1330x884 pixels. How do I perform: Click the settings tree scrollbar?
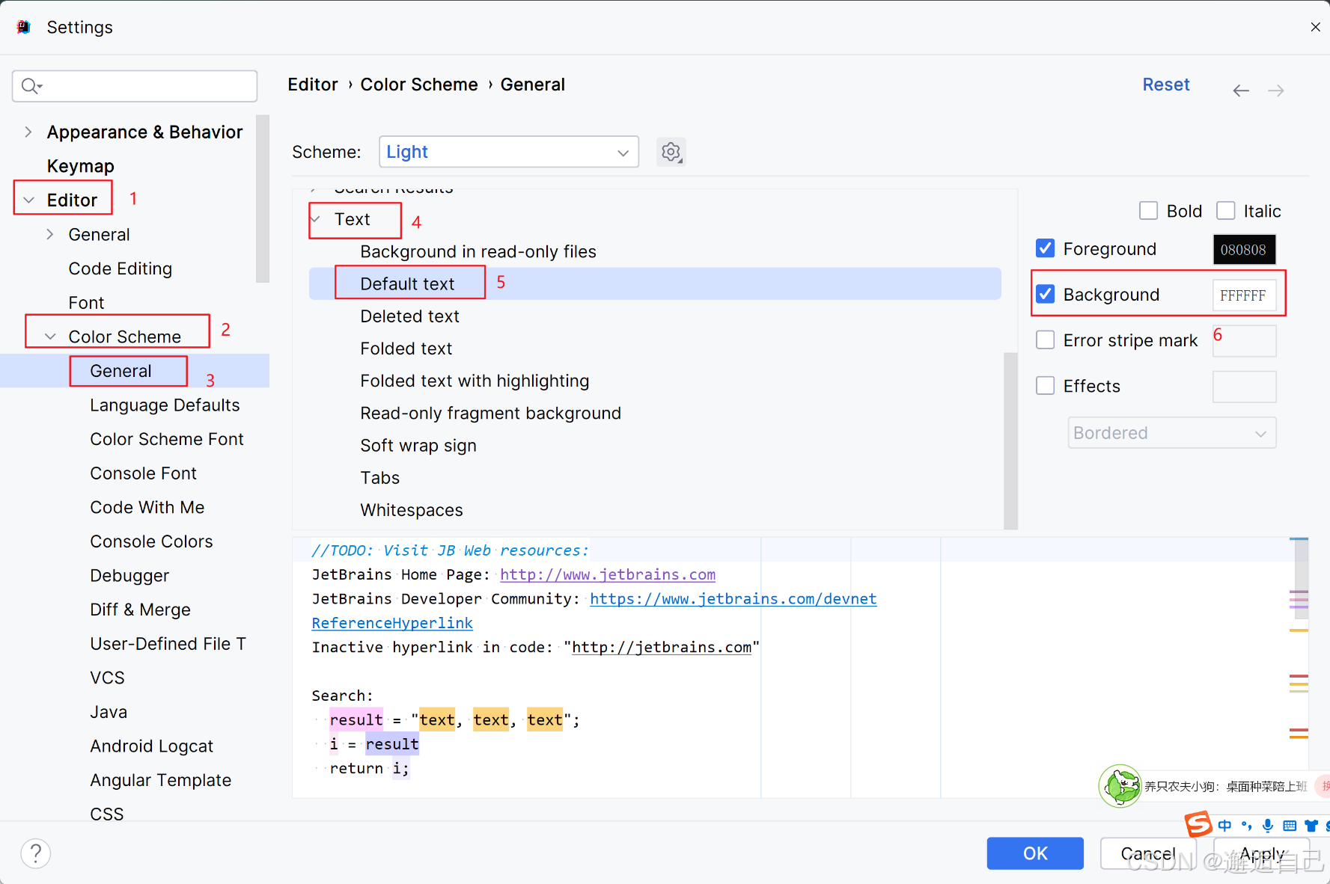pos(262,199)
